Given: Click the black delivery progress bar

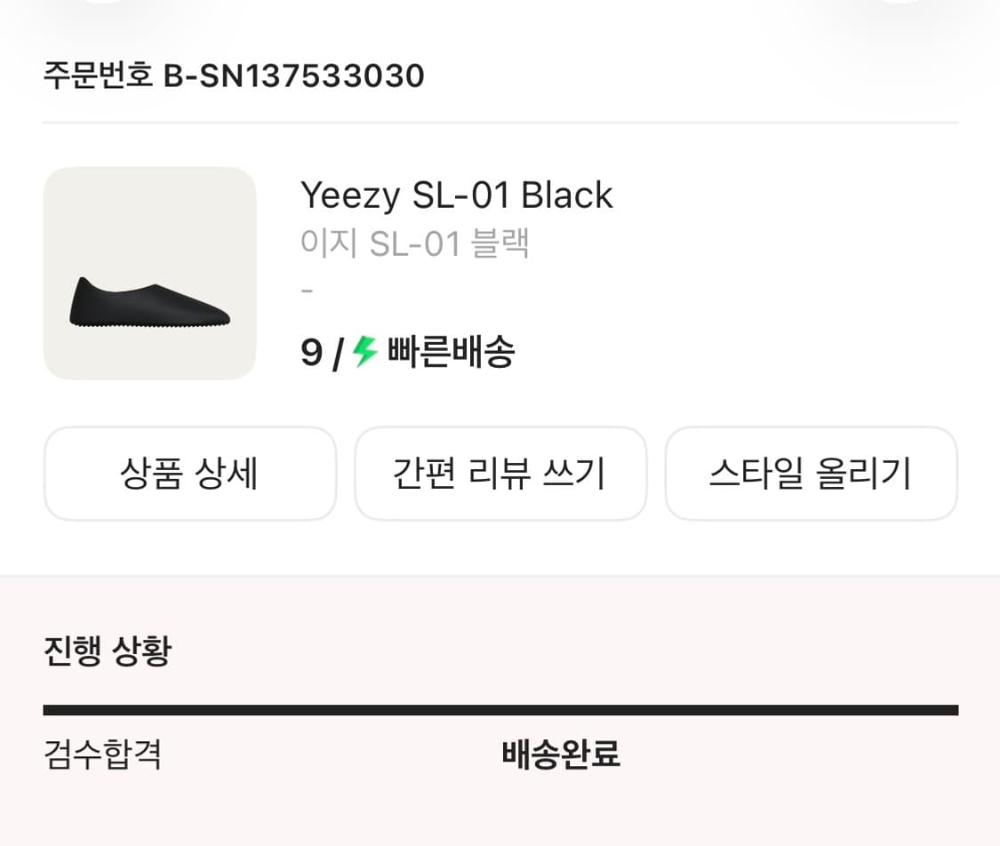Looking at the screenshot, I should pyautogui.click(x=500, y=710).
